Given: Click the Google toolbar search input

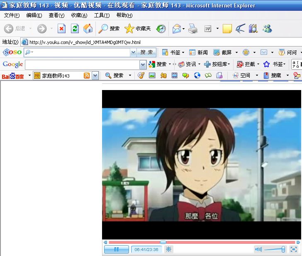Looking at the screenshot, I should (83, 65).
